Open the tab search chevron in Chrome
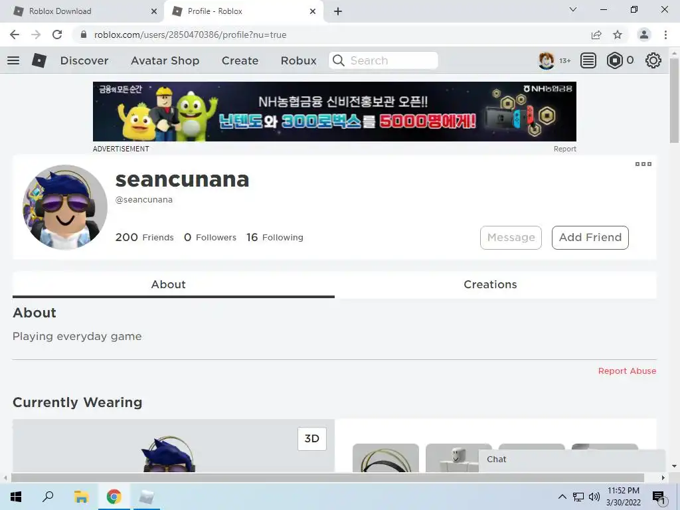Image resolution: width=680 pixels, height=510 pixels. (x=573, y=9)
